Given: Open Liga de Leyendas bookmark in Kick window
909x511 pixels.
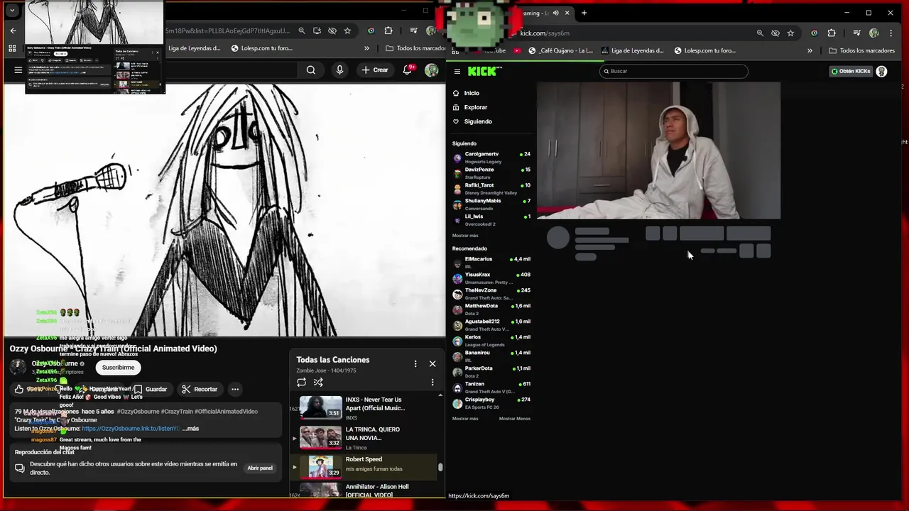Looking at the screenshot, I should coord(632,50).
